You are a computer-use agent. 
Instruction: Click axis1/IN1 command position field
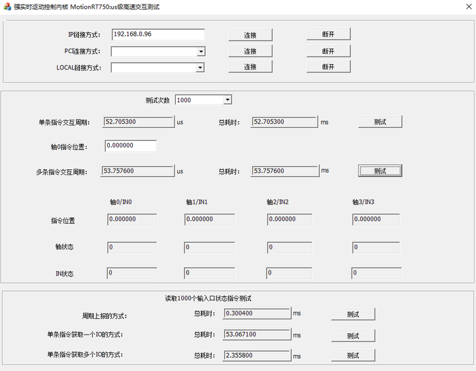pyautogui.click(x=210, y=220)
